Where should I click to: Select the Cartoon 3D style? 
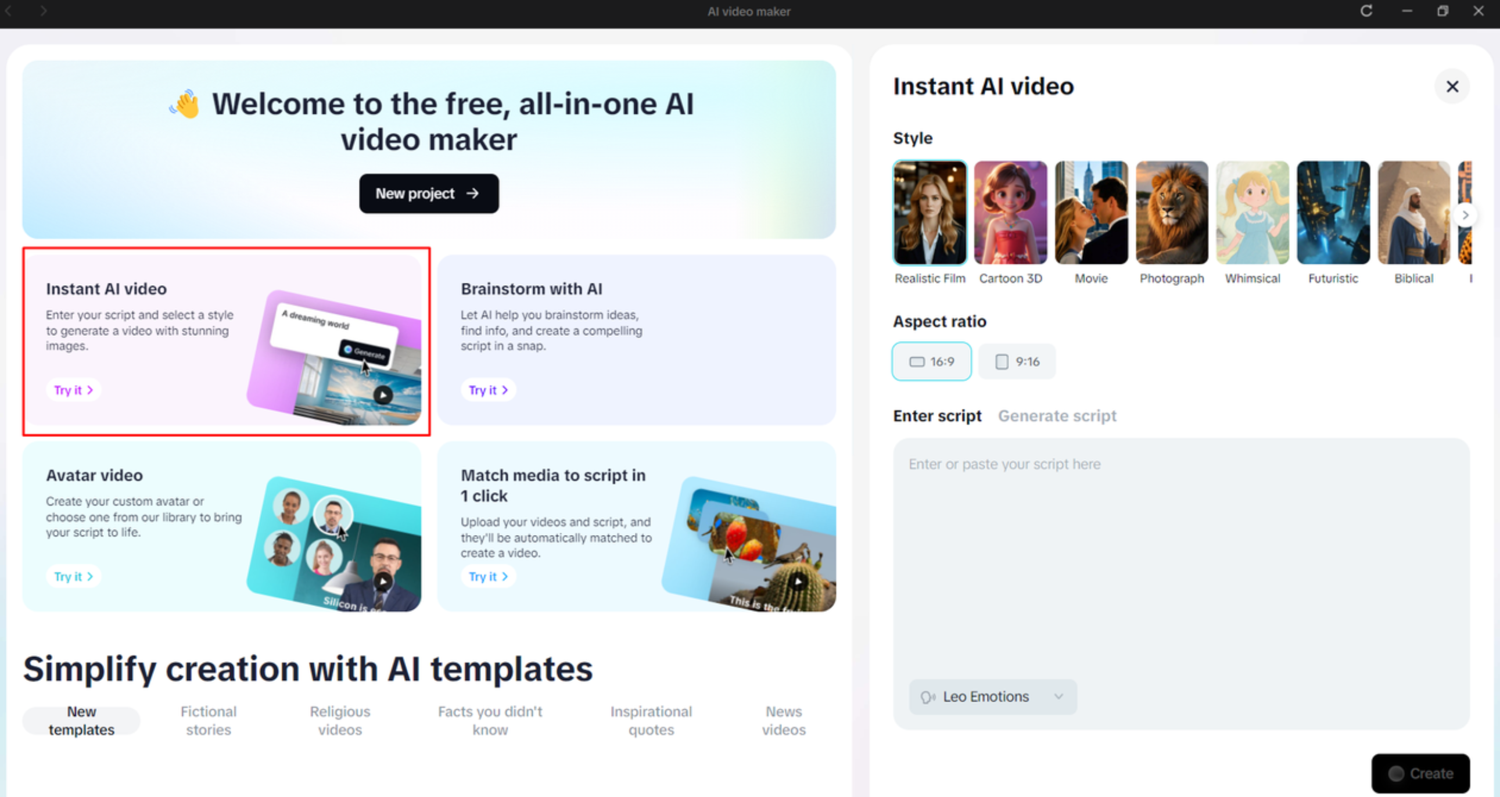point(1010,213)
